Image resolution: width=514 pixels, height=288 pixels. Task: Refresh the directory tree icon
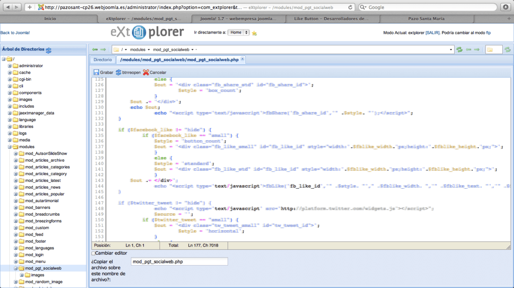[x=49, y=50]
